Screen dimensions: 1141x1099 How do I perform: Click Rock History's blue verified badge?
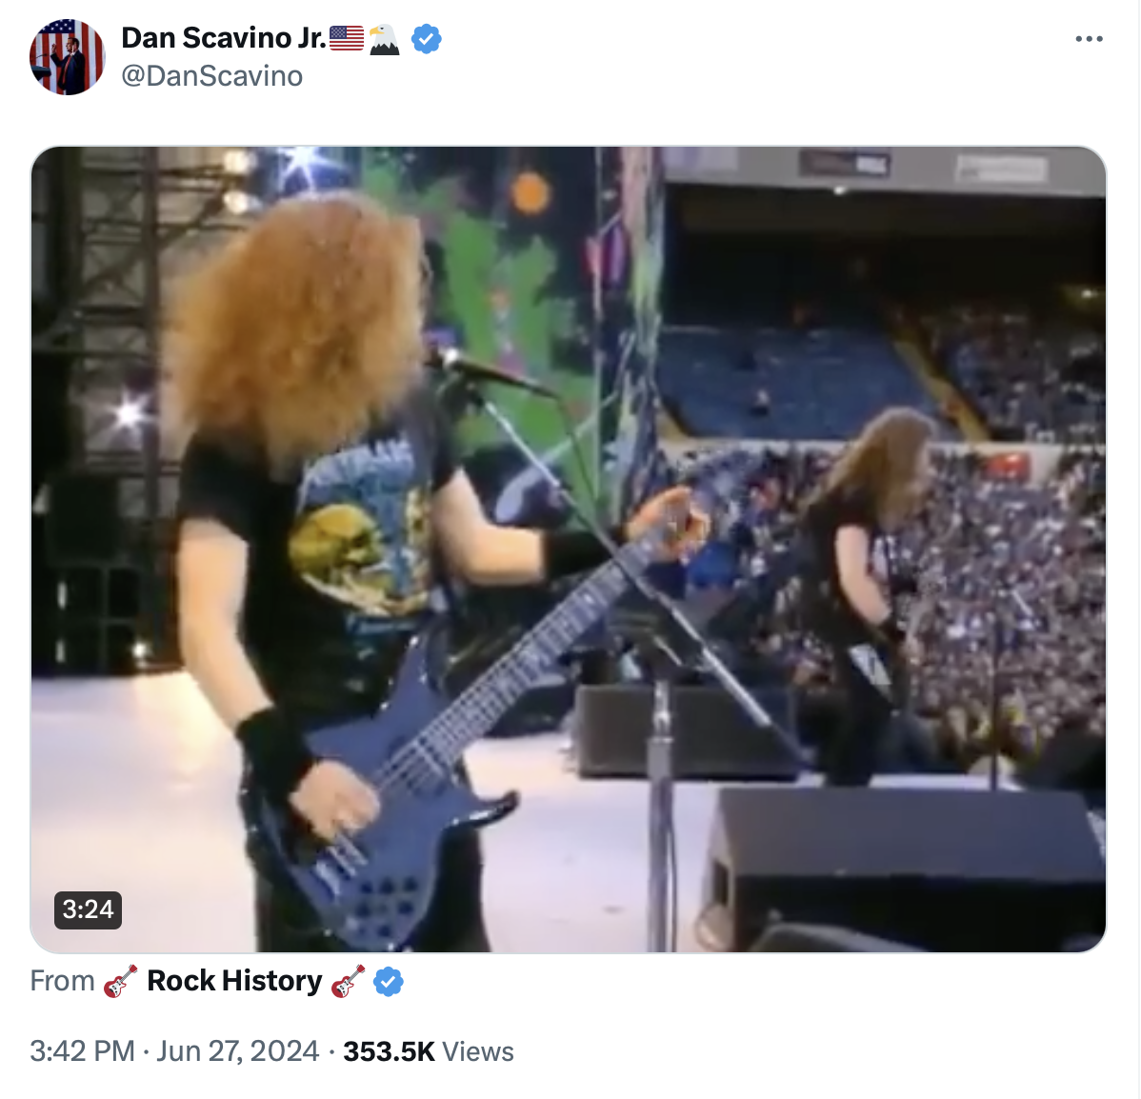tap(388, 982)
